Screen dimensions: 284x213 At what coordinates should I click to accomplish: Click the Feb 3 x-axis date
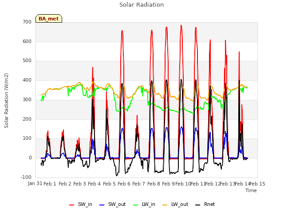point(79,184)
